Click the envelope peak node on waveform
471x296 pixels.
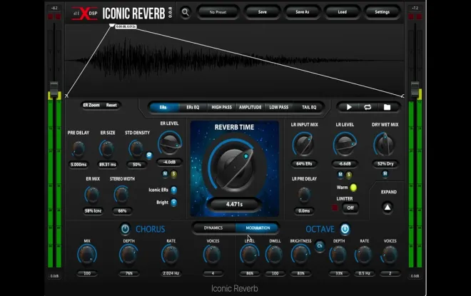tap(112, 26)
